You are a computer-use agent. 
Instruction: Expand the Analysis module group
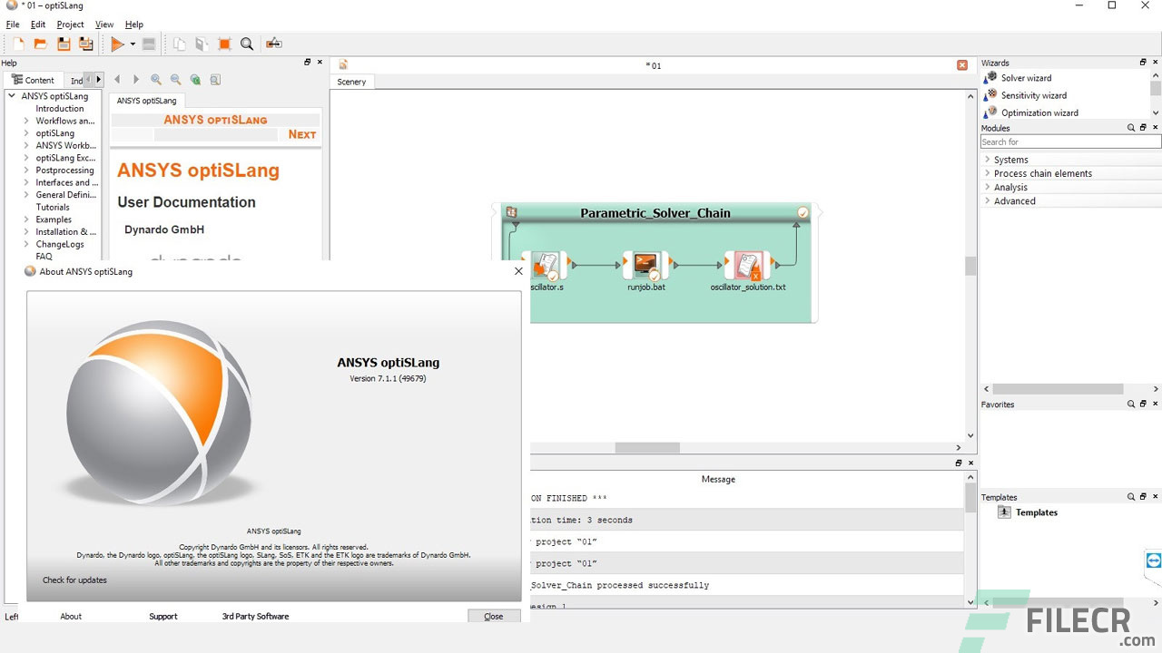988,187
